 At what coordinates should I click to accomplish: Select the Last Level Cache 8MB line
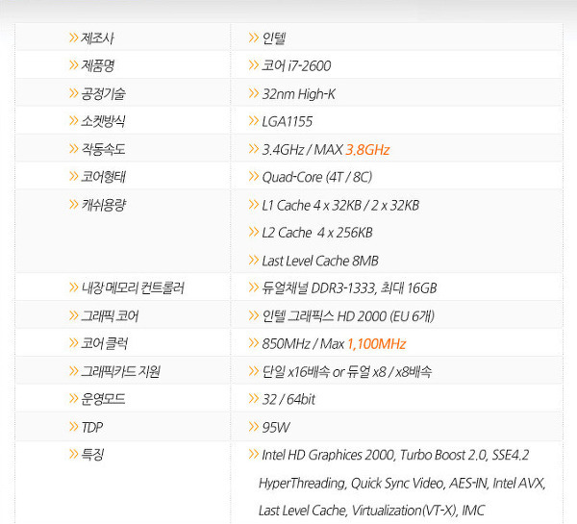coord(320,261)
